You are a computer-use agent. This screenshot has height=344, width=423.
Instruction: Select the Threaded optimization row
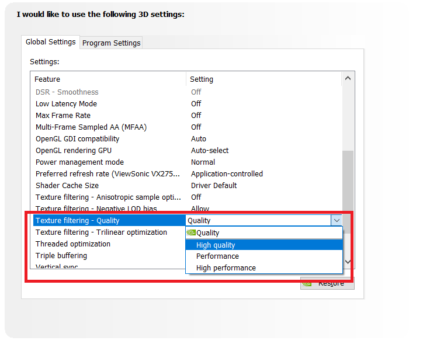click(73, 244)
